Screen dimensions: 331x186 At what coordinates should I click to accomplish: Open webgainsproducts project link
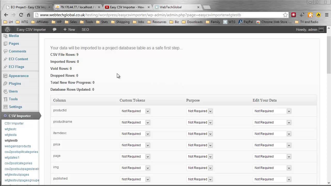coord(18,146)
